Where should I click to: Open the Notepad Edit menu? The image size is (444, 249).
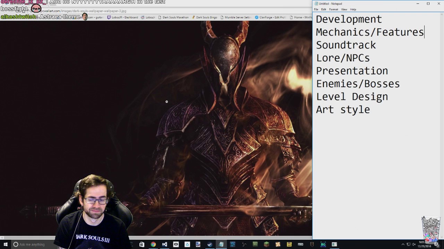(324, 9)
